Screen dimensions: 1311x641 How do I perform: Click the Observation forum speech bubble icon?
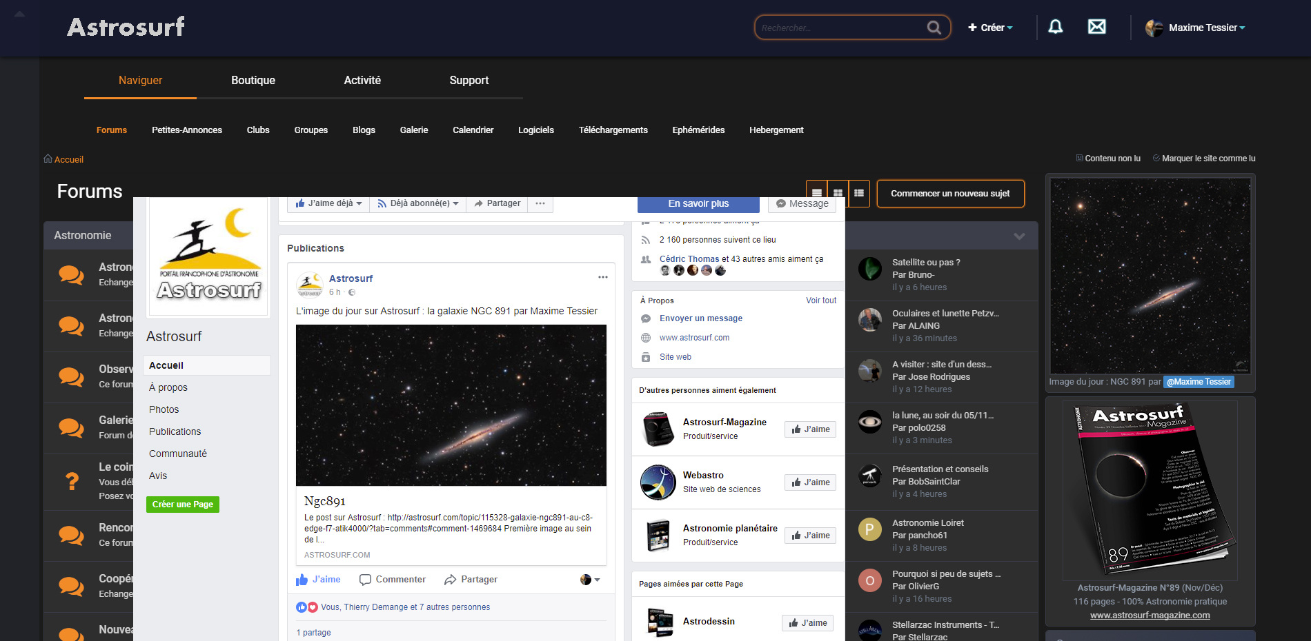71,376
